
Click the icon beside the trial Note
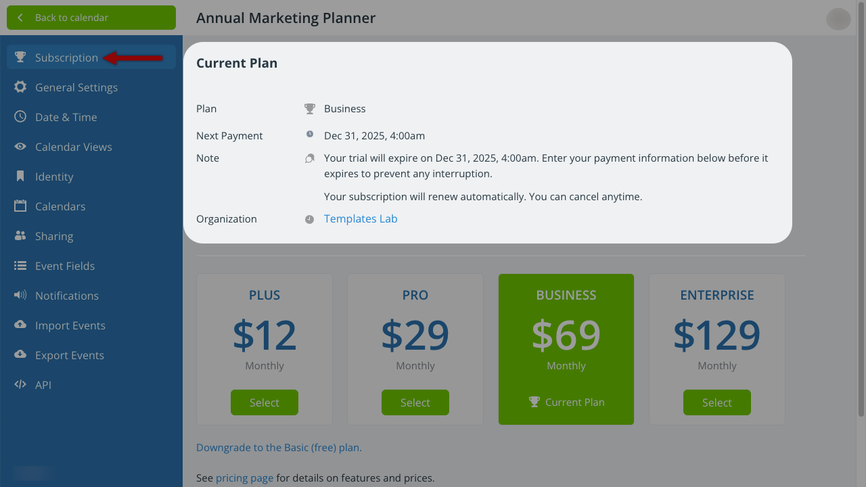310,158
